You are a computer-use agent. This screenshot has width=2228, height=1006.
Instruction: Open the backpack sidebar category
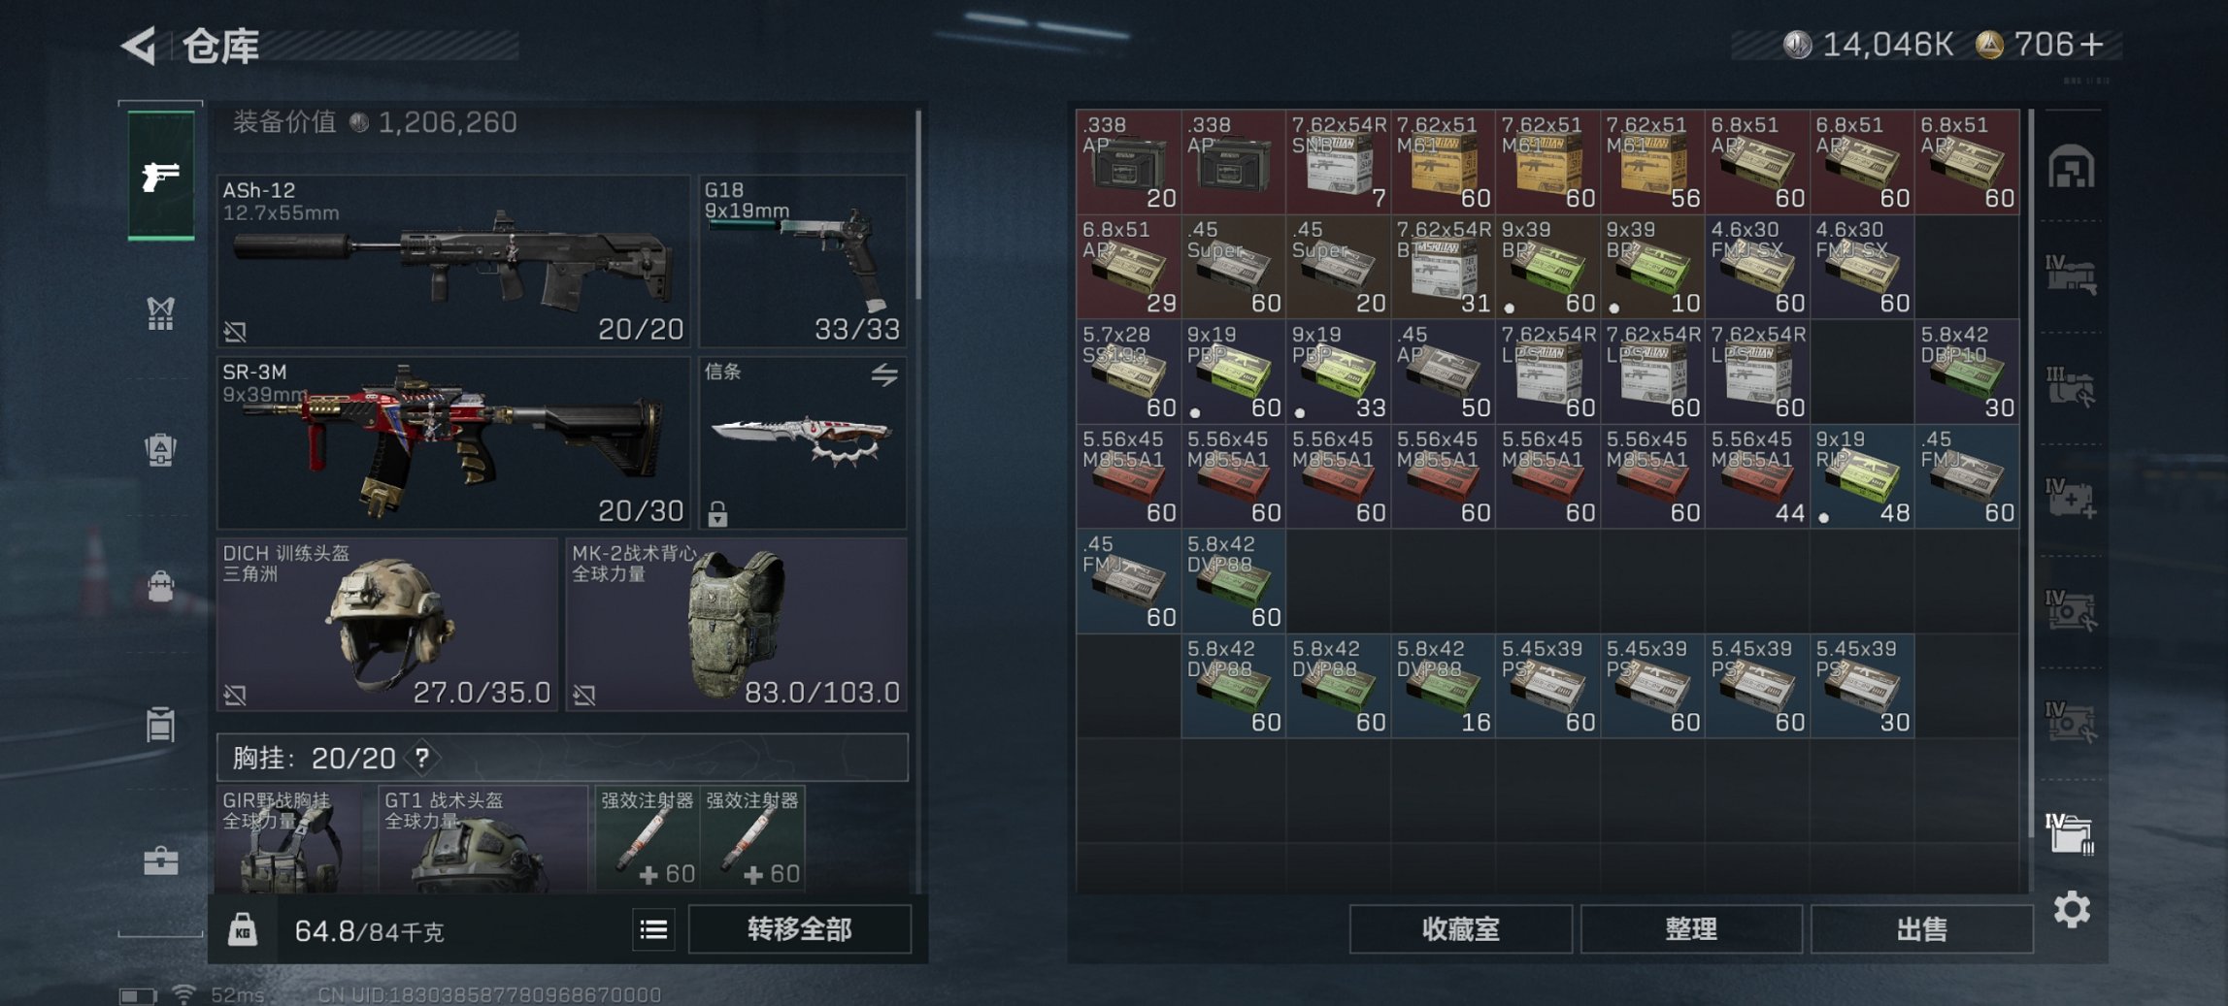(160, 448)
